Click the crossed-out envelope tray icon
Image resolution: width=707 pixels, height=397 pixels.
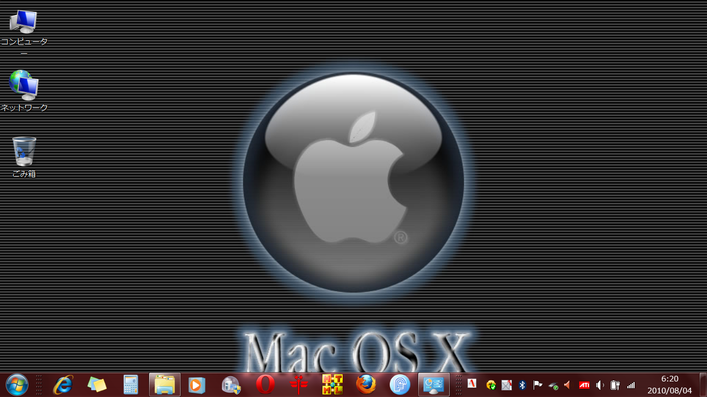pyautogui.click(x=507, y=385)
